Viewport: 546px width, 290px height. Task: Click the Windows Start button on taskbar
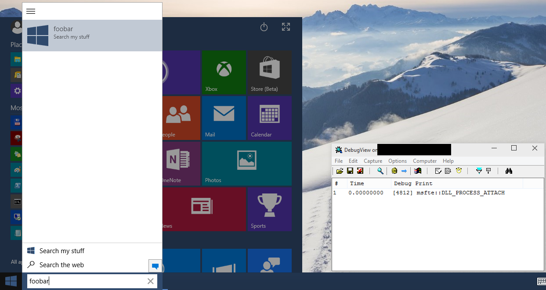pyautogui.click(x=11, y=281)
